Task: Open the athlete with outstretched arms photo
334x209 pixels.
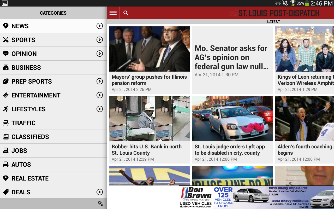Action: (x=149, y=176)
